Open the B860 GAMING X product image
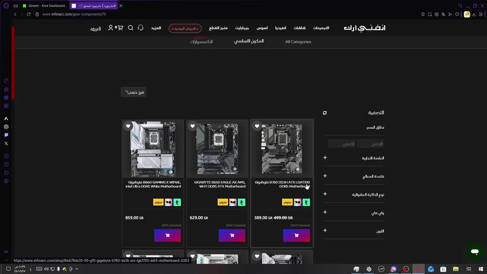 pos(153,149)
